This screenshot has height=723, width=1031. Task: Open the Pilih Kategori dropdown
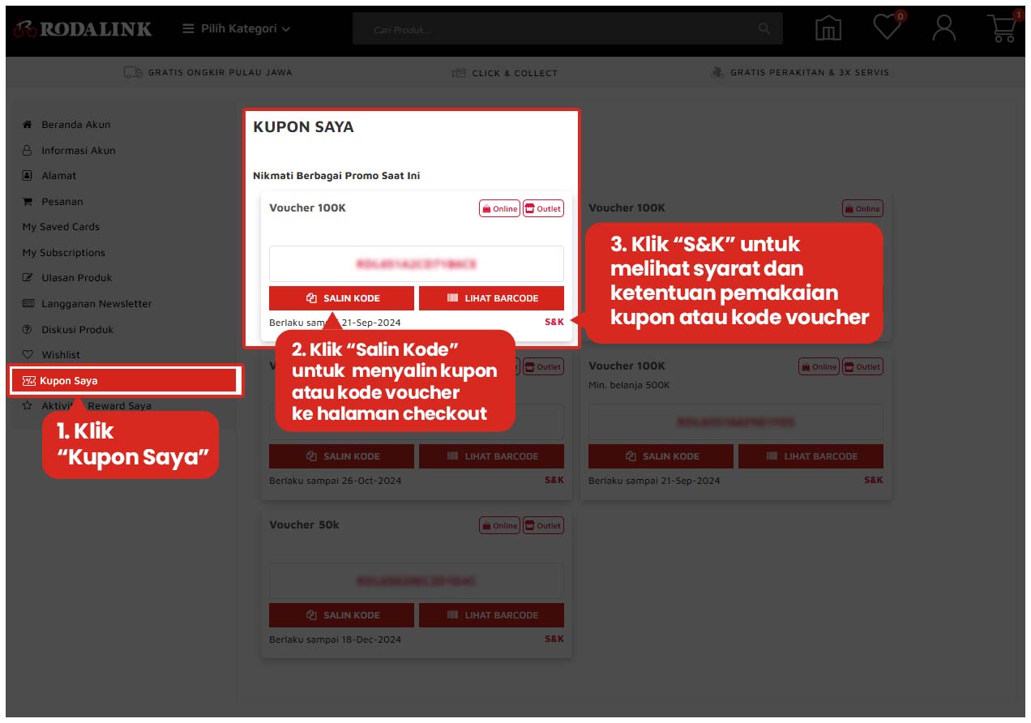click(x=237, y=28)
